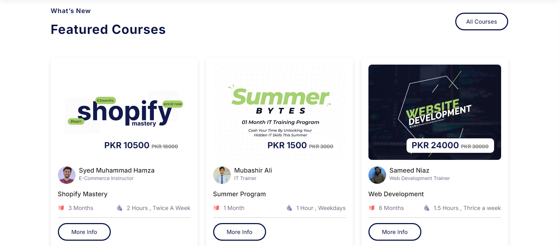559x246 pixels.
Task: Click the Summer Bytes course banner
Action: tap(279, 112)
